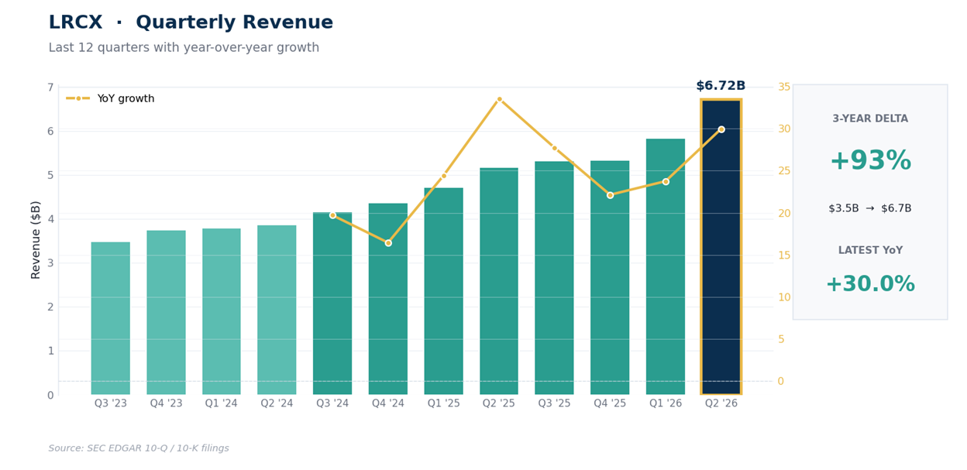Click the Q3 '24 x-axis label
This screenshot has width=967, height=470.
332,403
